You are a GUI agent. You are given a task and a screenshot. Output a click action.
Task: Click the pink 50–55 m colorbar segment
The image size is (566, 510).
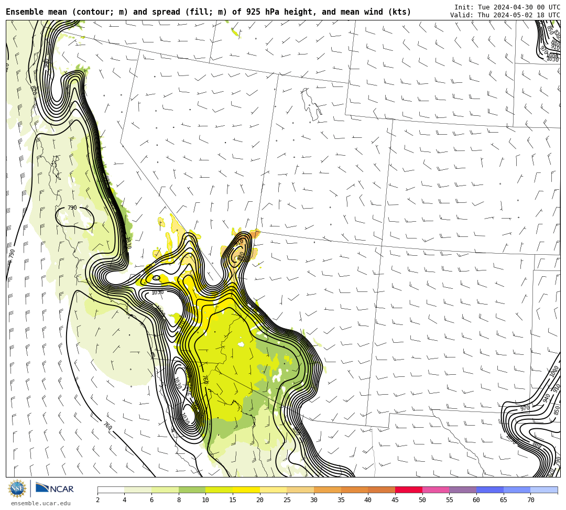[436, 490]
